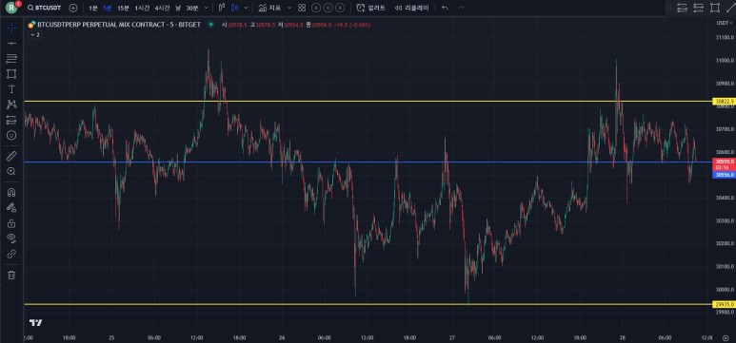Click the 31000.0 price axis label
This screenshot has width=736, height=343.
tap(725, 61)
